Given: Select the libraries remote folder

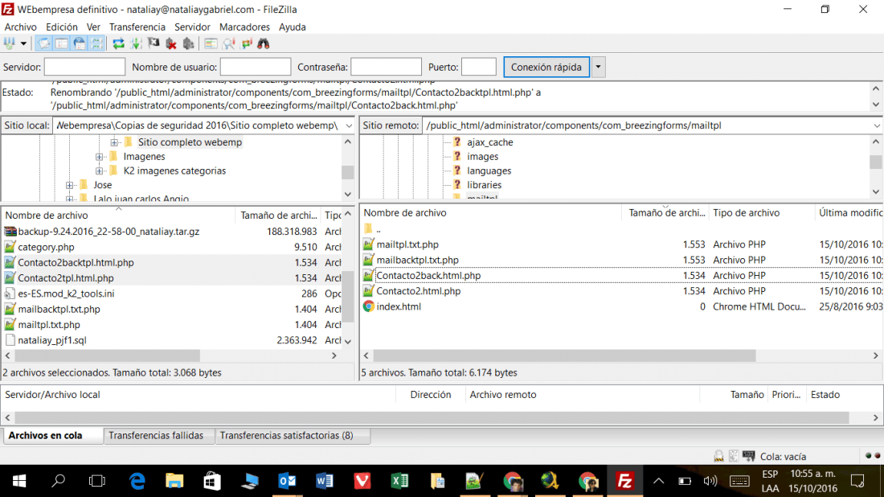Looking at the screenshot, I should (484, 184).
